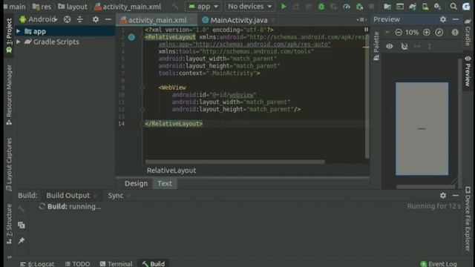475x267 pixels.
Task: Zoom in in Preview panel
Action: pos(427,33)
